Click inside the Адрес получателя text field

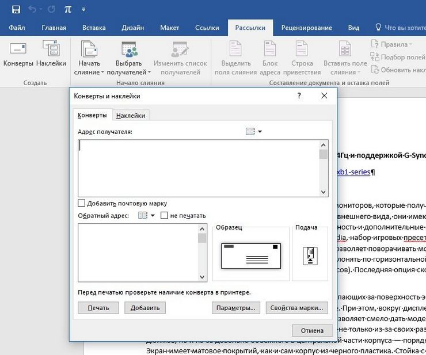click(x=199, y=169)
